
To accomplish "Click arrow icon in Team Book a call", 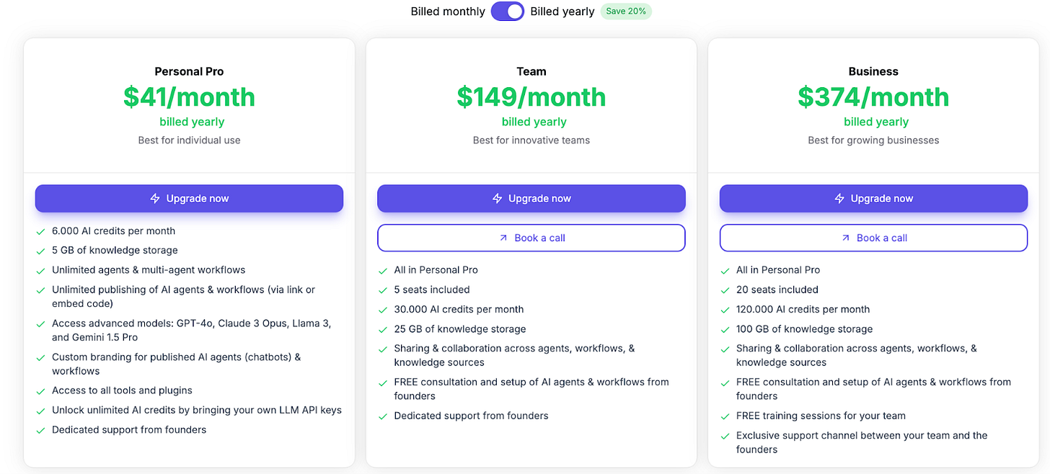I will pos(503,238).
